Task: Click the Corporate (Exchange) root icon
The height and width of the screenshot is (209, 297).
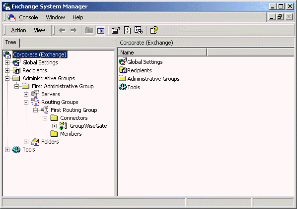Action: click(7, 54)
